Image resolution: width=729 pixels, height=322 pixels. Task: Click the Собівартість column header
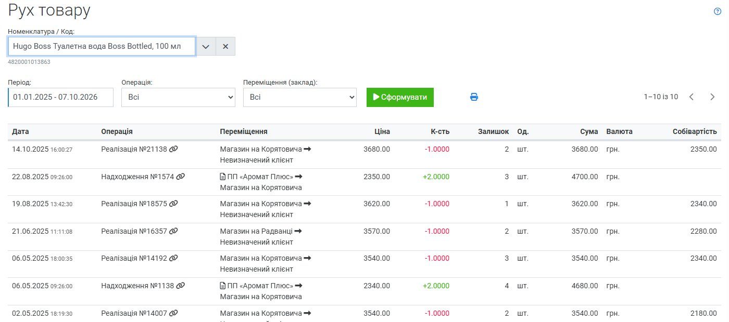(695, 131)
